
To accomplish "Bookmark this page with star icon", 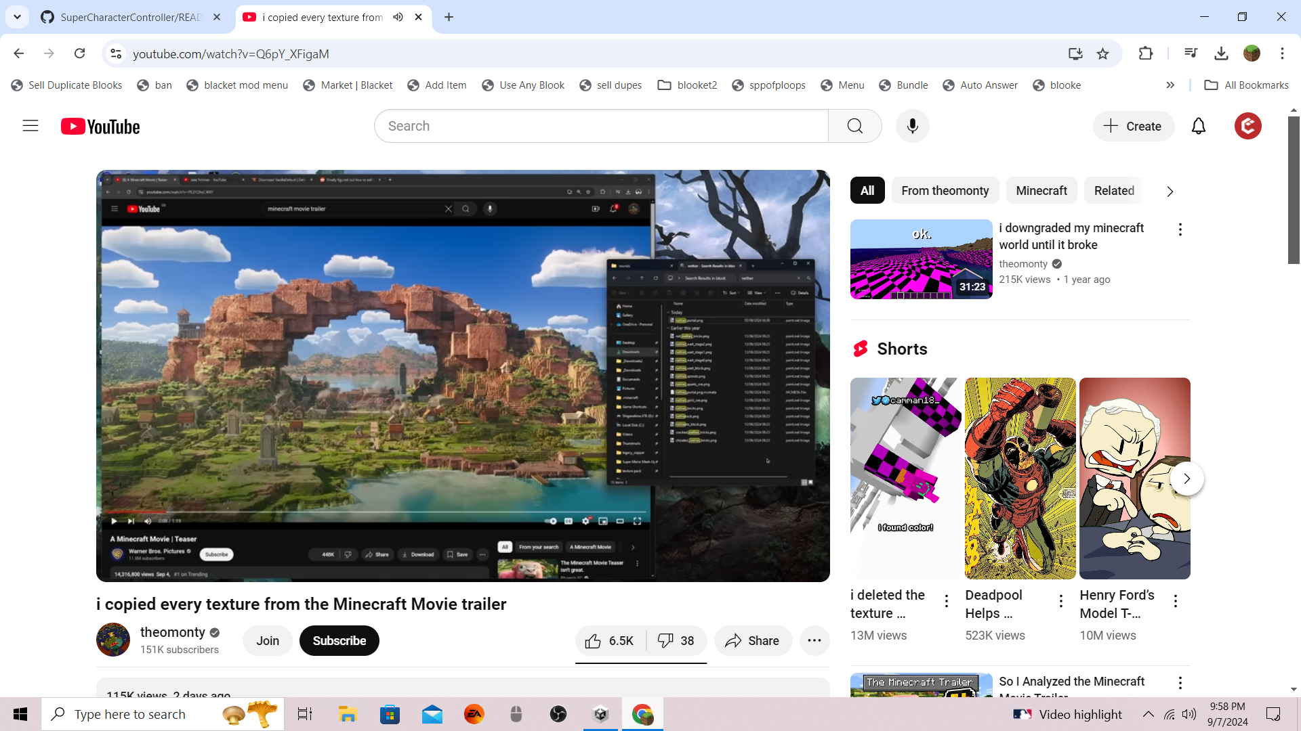I will [1102, 53].
